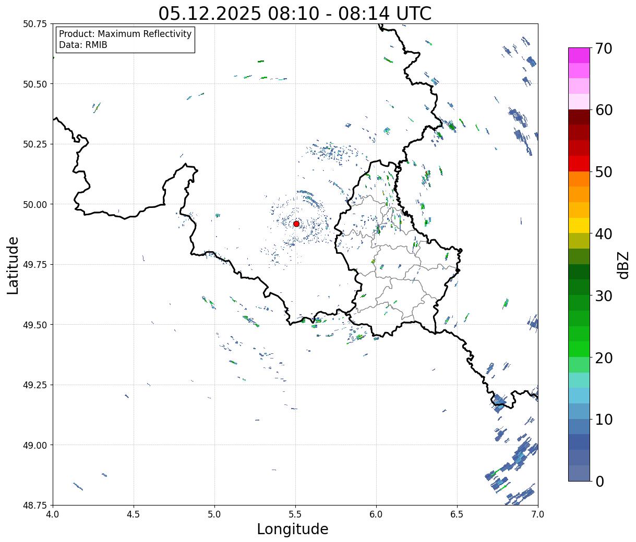Click the latitude tick label 49.50
Image resolution: width=636 pixels, height=542 pixels.
[35, 325]
